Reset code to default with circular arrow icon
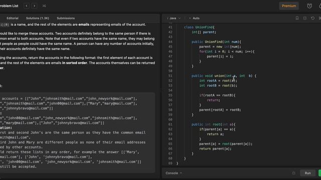 pyautogui.click(x=312, y=18)
